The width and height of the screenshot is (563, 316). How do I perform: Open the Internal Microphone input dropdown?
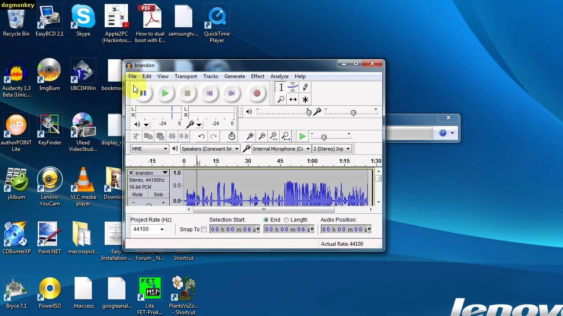click(281, 149)
